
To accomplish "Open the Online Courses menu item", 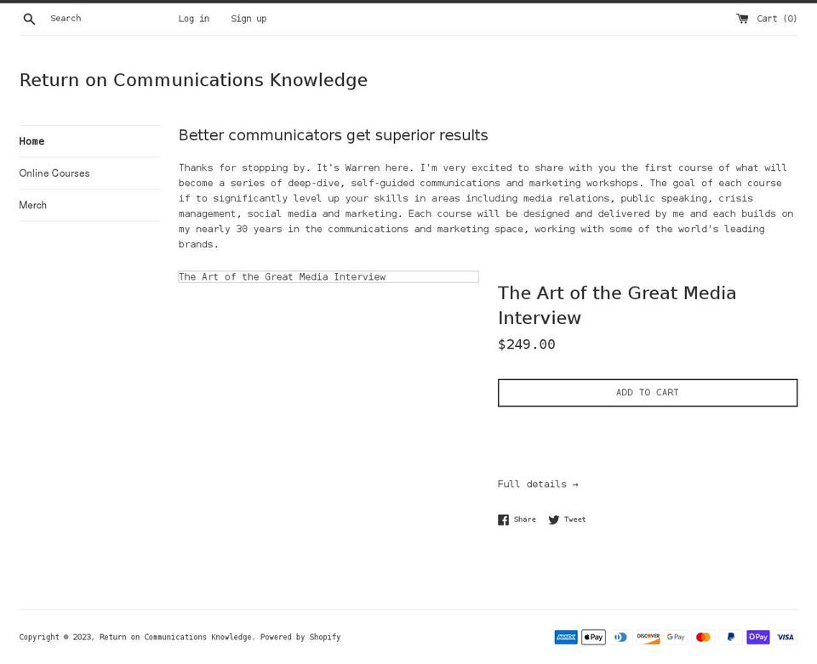I will coord(54,173).
